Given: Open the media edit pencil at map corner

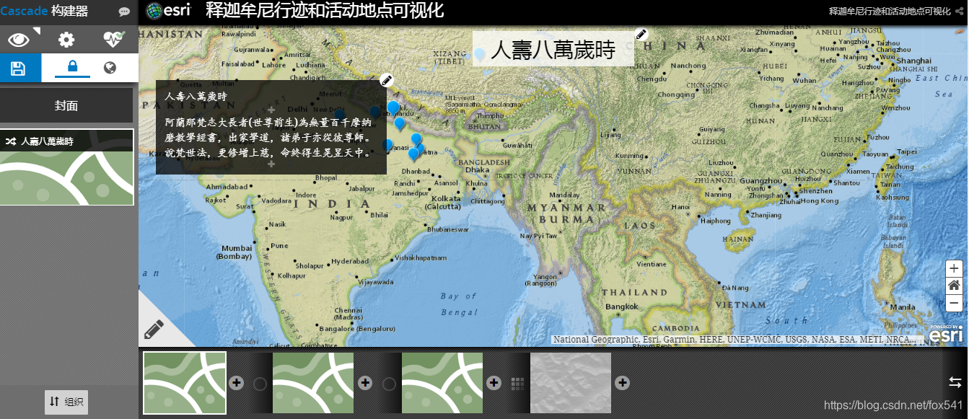Looking at the screenshot, I should pyautogui.click(x=154, y=330).
